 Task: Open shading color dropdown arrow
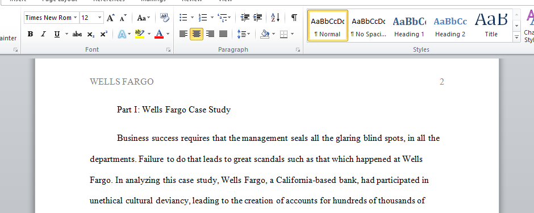273,34
